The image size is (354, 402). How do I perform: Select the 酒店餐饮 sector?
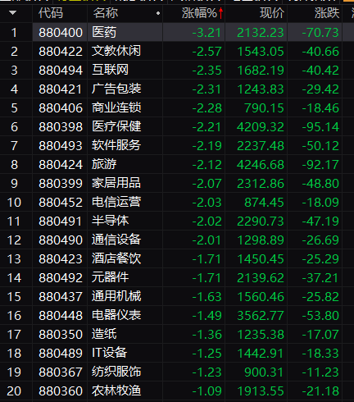point(116,258)
